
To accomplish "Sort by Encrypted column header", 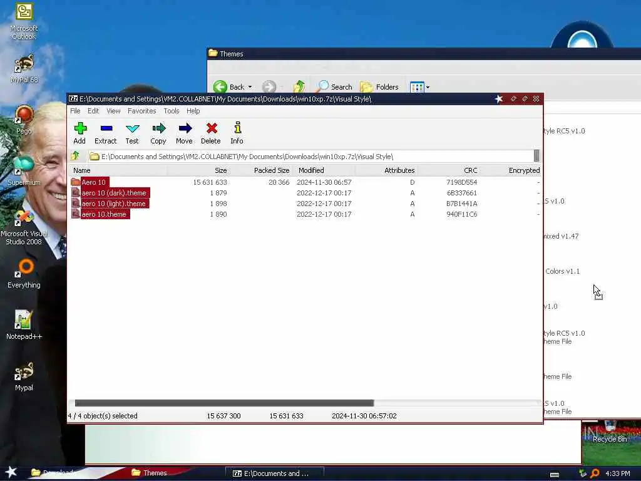I will tap(511, 170).
